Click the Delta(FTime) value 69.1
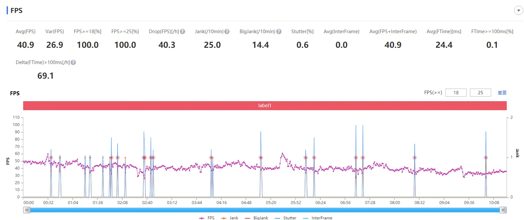Viewport: 524px width, 220px height. [x=45, y=76]
